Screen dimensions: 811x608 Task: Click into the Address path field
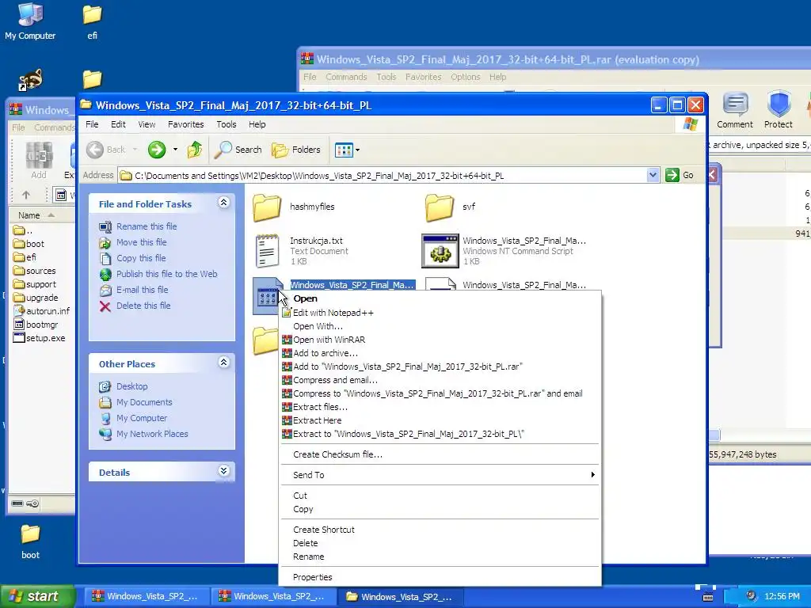point(383,176)
